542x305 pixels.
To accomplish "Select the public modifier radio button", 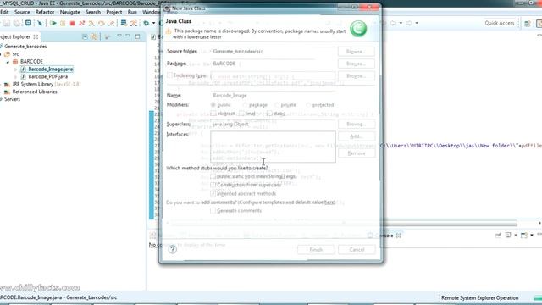I will coord(213,105).
